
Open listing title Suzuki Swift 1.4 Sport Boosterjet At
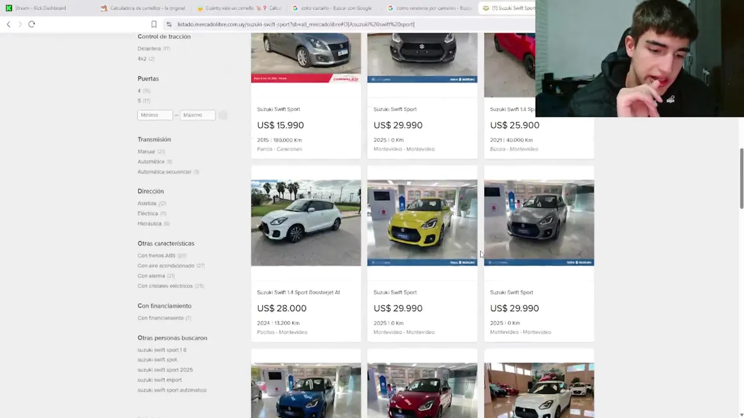click(x=298, y=293)
